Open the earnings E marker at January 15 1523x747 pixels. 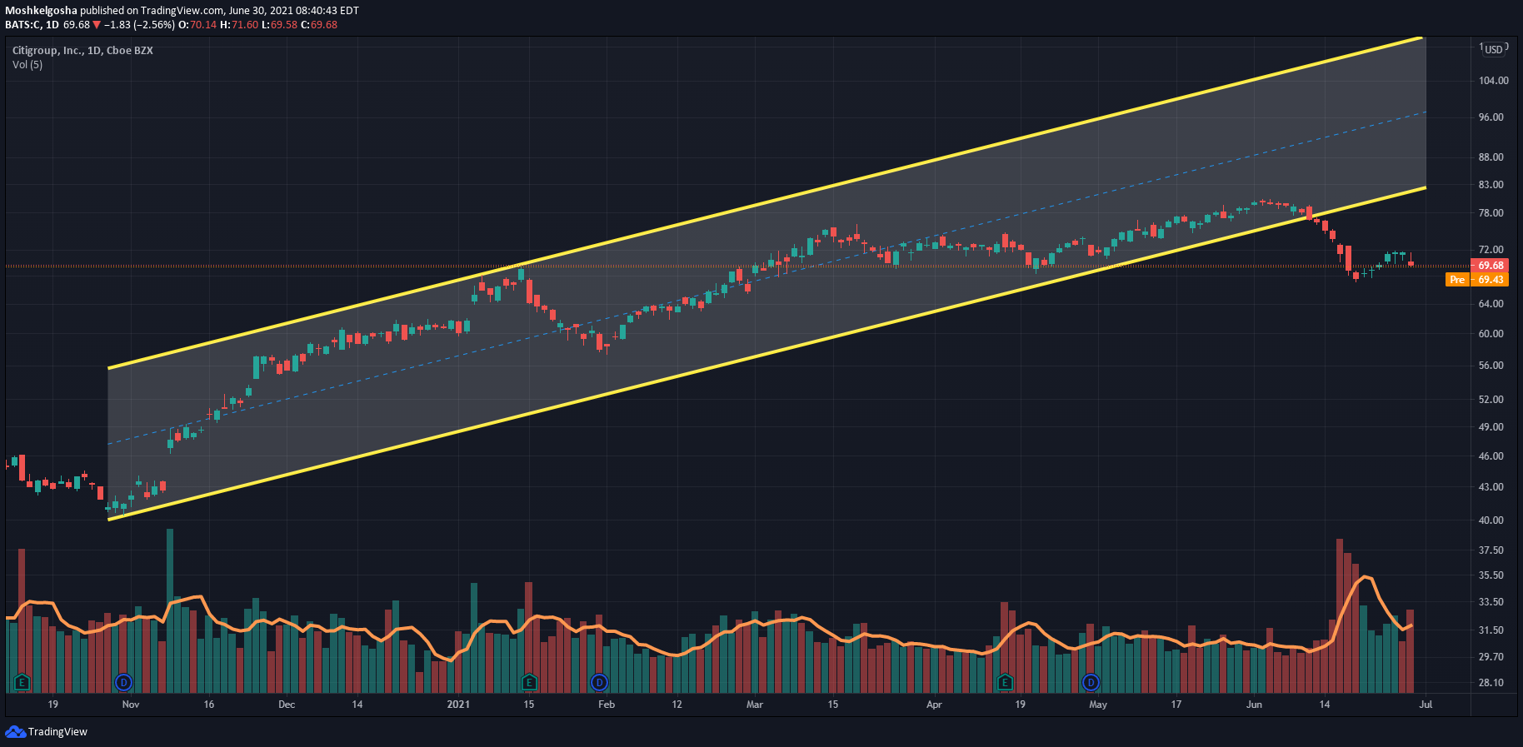click(528, 683)
